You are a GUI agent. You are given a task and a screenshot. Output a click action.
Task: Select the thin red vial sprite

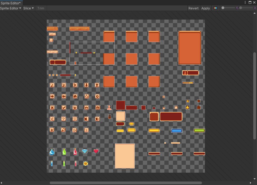pos(75,163)
